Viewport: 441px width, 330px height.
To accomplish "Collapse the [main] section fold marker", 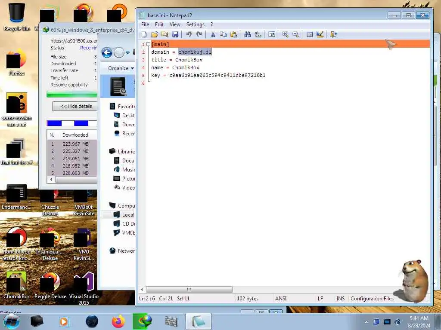I will pyautogui.click(x=148, y=44).
